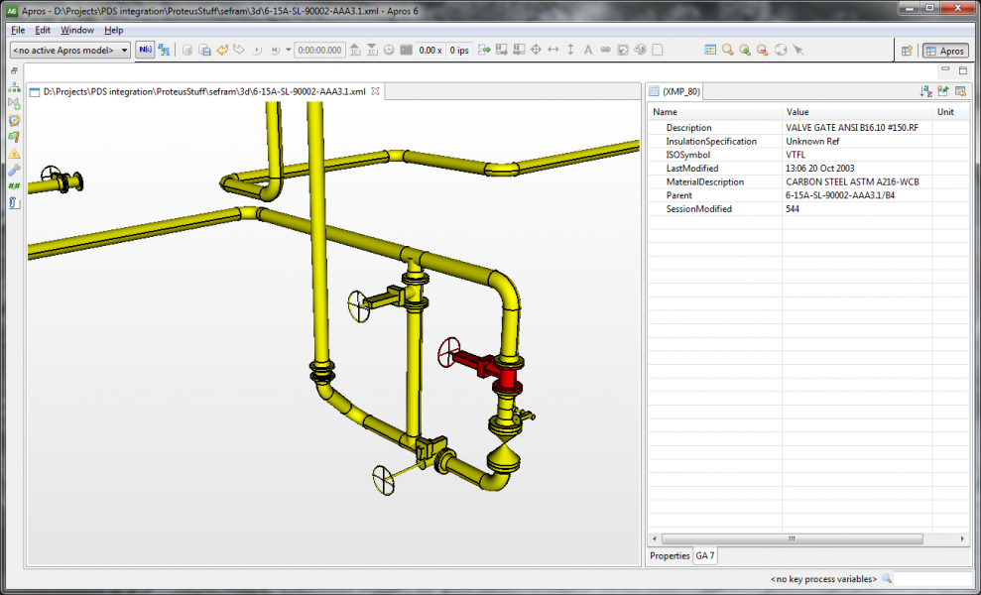
Task: Click the chain link toolbar icon
Action: click(605, 50)
